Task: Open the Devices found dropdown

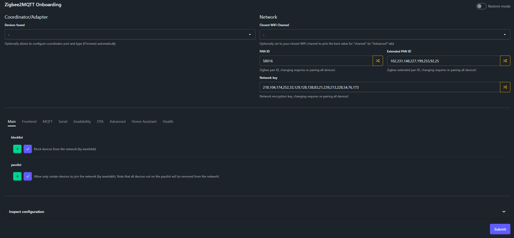Action: click(130, 34)
